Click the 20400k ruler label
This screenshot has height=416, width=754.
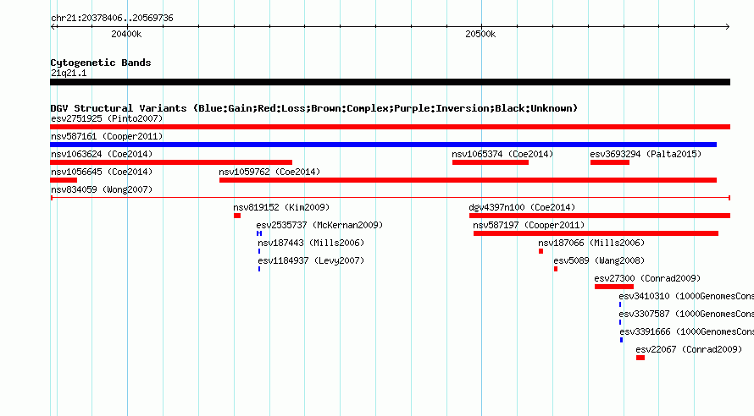pyautogui.click(x=126, y=34)
